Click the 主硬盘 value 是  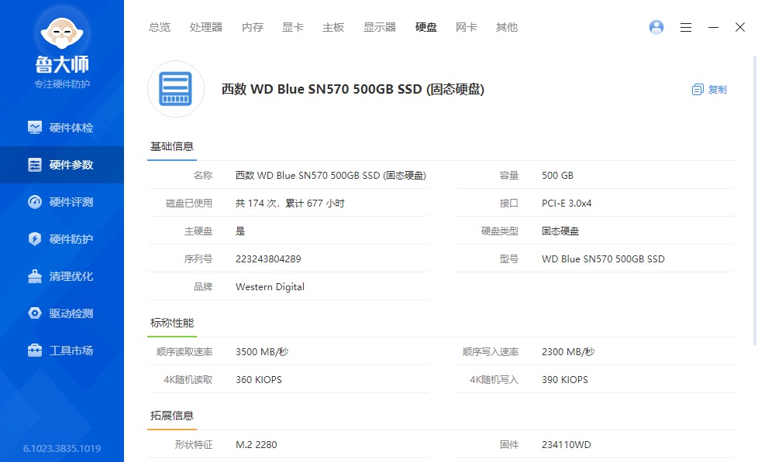pyautogui.click(x=240, y=231)
